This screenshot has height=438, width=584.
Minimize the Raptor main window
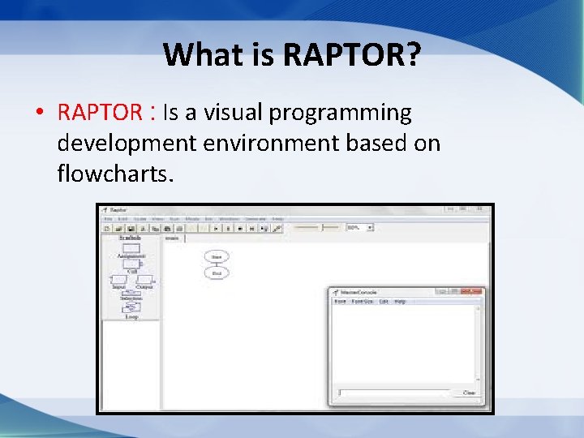point(450,209)
